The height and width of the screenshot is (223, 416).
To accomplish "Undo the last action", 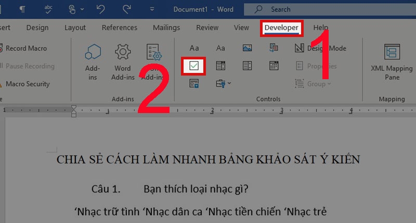I will [x=100, y=9].
